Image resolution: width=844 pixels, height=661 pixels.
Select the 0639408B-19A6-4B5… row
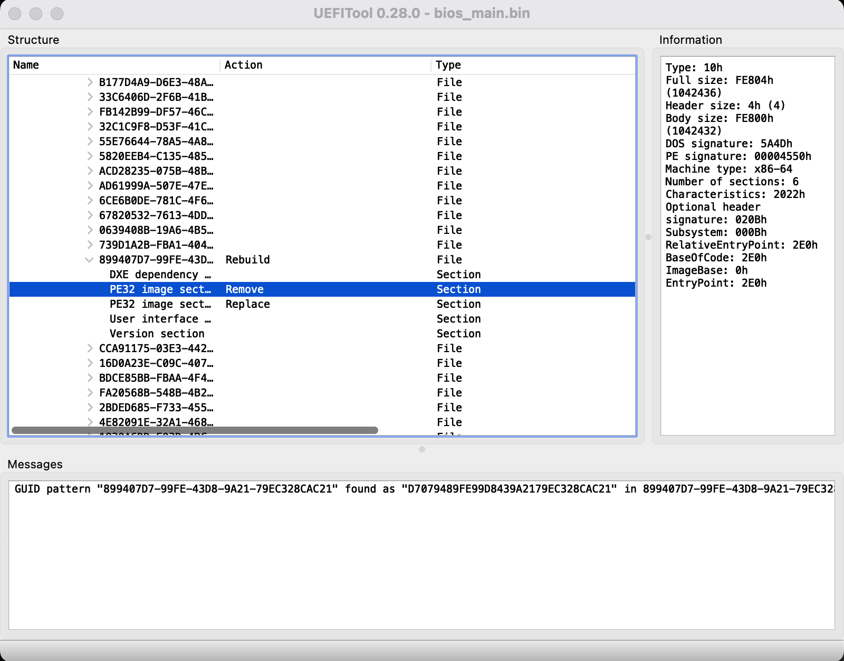pyautogui.click(x=322, y=230)
